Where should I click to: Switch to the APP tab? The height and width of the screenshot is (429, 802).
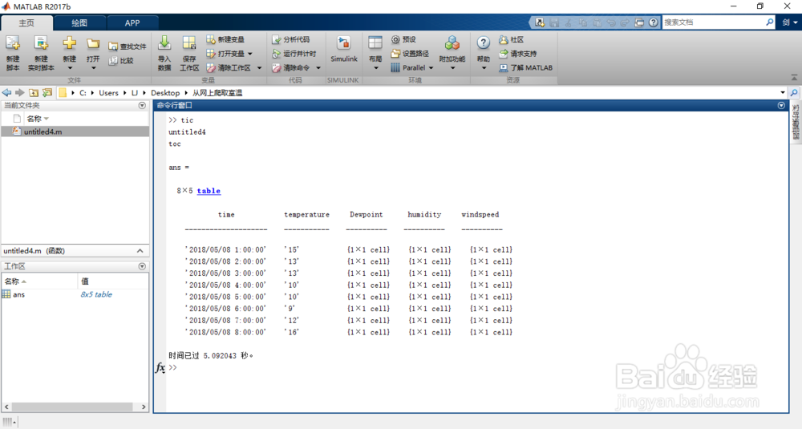click(x=132, y=23)
